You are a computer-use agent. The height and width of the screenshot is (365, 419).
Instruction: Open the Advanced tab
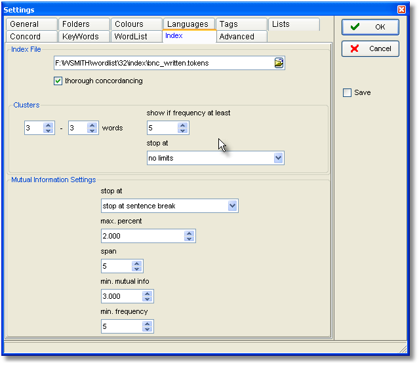click(x=241, y=36)
